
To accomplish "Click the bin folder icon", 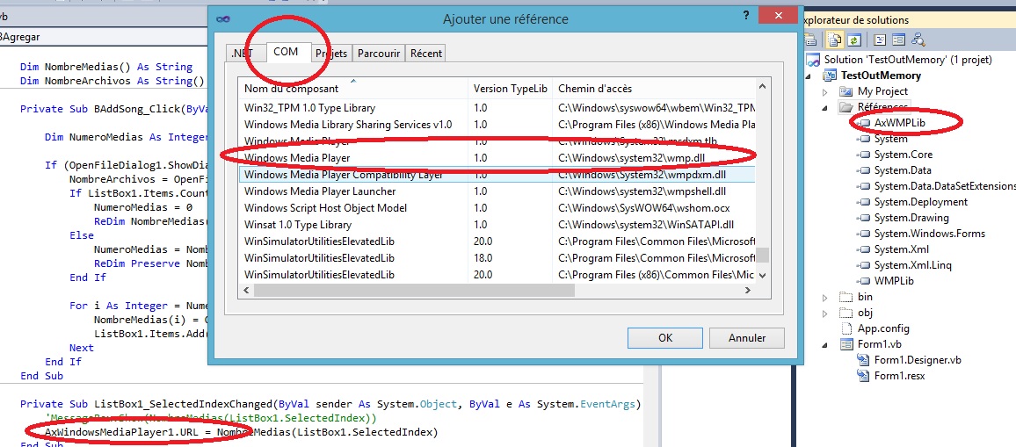I will 846,297.
